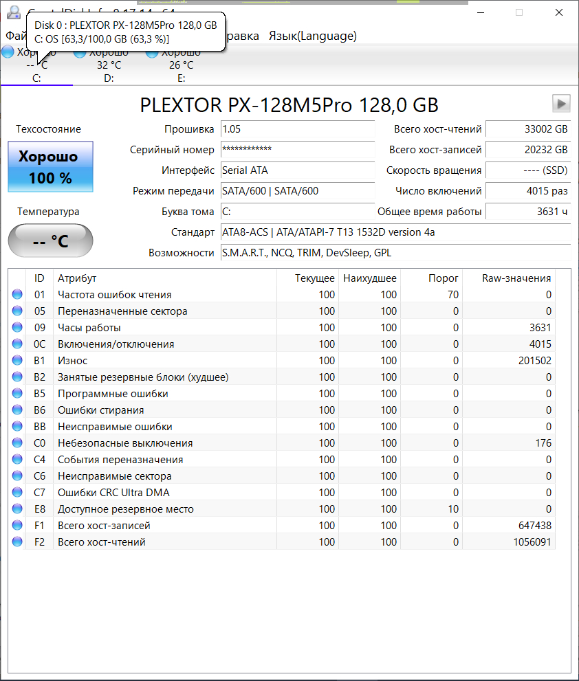Click the Атрибут column header
Image resolution: width=579 pixels, height=681 pixels.
(x=165, y=278)
